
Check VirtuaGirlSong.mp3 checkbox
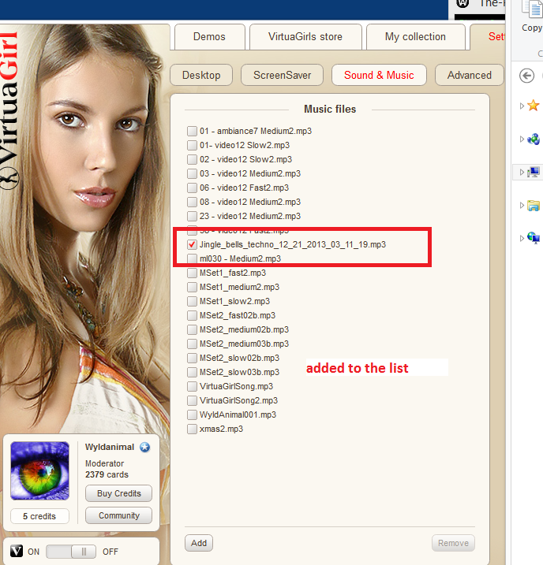[192, 386]
